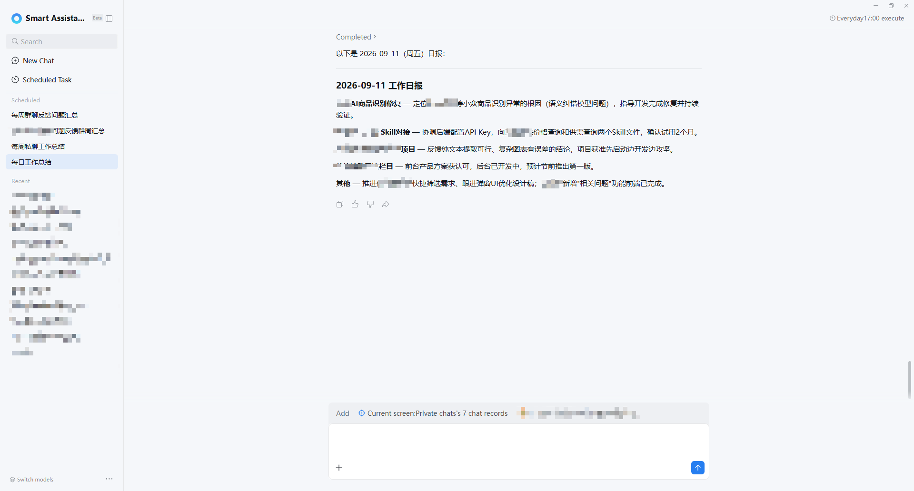
Task: Open Switch models selector
Action: [31, 480]
